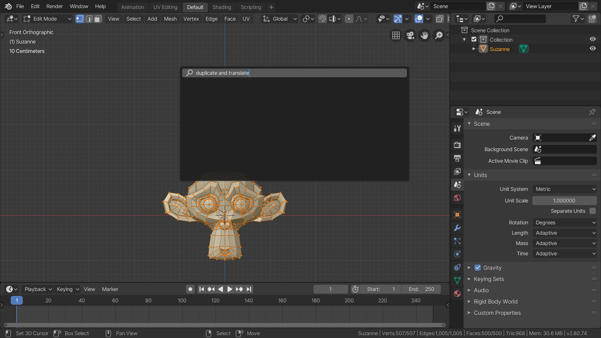The width and height of the screenshot is (601, 338).
Task: Click the Camera eyedropper icon
Action: click(x=592, y=138)
